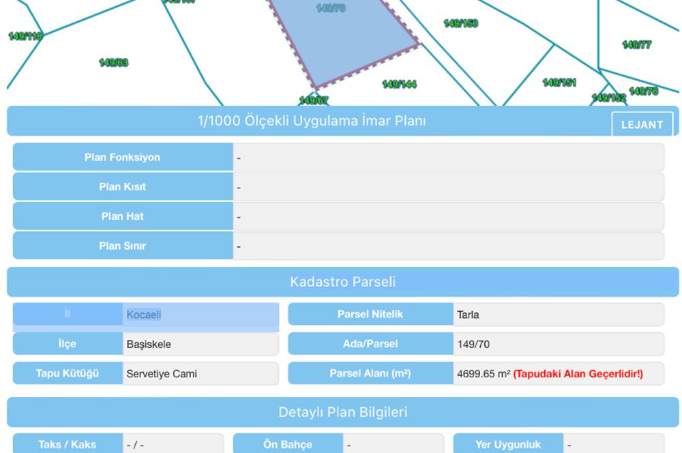Click the 4699.65 m² area value
The width and height of the screenshot is (682, 453).
[x=484, y=374]
